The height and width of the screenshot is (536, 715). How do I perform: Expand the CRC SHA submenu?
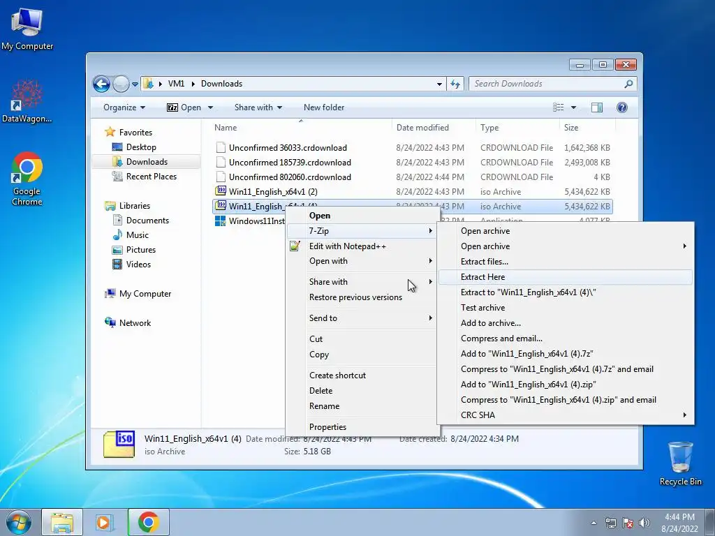click(566, 415)
